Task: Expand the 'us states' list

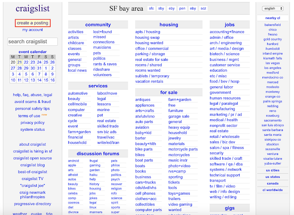Action: (x=272, y=177)
